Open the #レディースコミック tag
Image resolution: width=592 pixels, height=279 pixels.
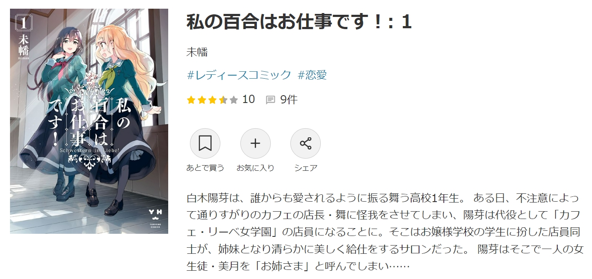239,75
